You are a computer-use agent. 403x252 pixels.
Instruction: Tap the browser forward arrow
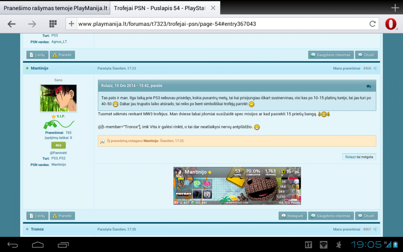(x=32, y=24)
